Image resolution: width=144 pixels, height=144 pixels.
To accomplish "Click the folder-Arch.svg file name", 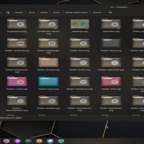I will (x=80, y=51).
